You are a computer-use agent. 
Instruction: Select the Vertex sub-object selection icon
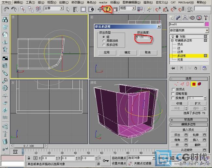pyautogui.click(x=176, y=84)
